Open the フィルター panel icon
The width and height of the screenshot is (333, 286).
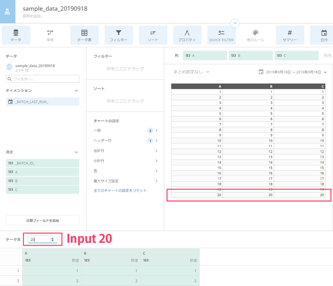coord(119,35)
